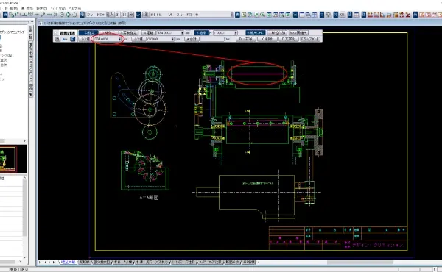
Task: Expand the layer name combo box in the top toolbar
Action: coord(191,15)
